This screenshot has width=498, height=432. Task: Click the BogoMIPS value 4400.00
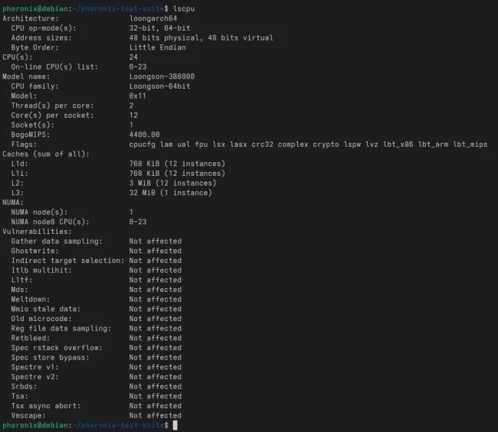point(145,134)
